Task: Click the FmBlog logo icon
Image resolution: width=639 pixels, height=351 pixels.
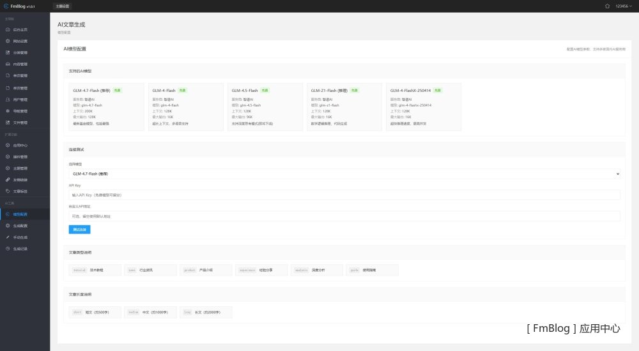Action: point(6,6)
